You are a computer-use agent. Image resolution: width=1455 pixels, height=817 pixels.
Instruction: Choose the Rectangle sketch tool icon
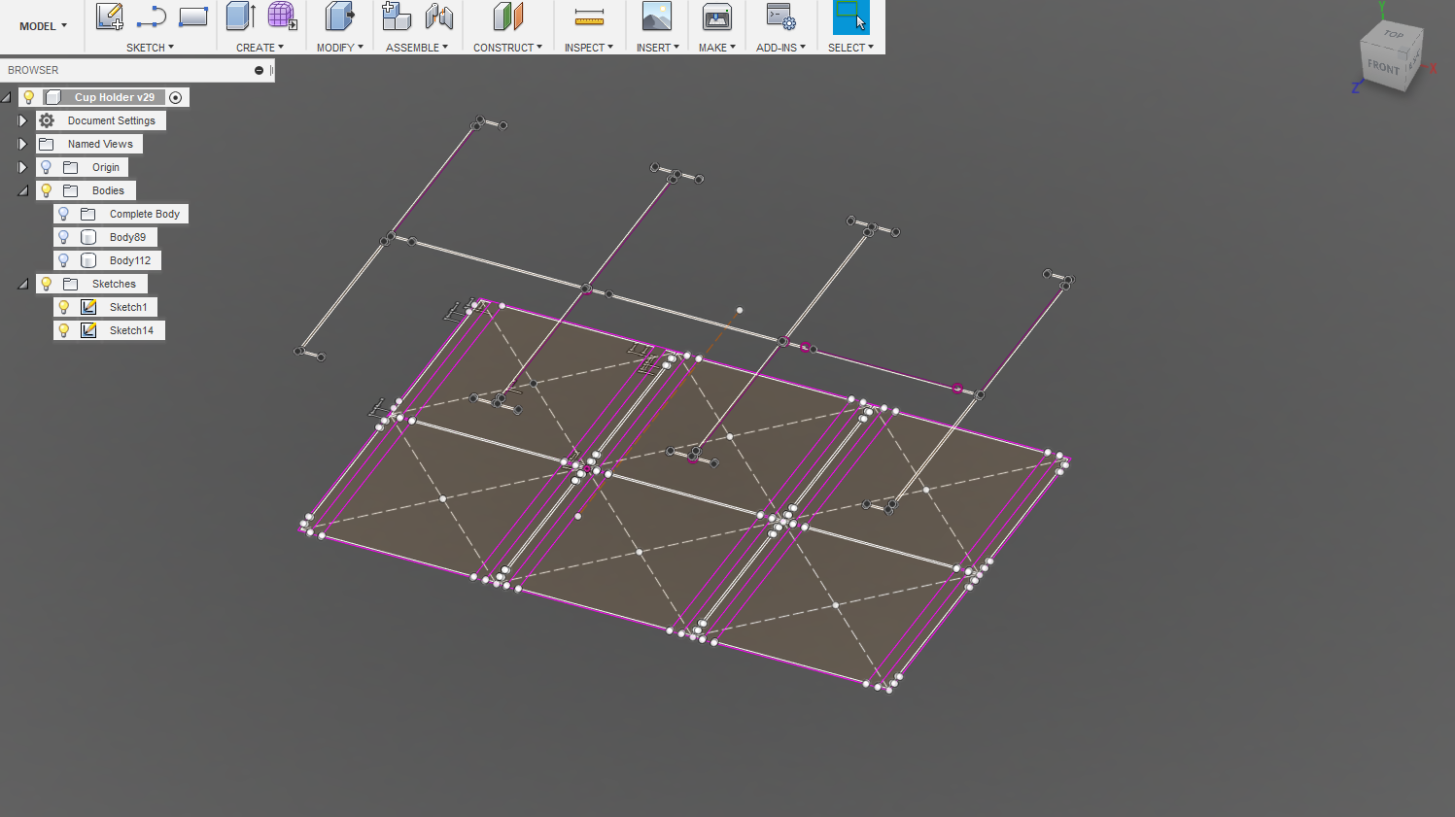pyautogui.click(x=193, y=17)
